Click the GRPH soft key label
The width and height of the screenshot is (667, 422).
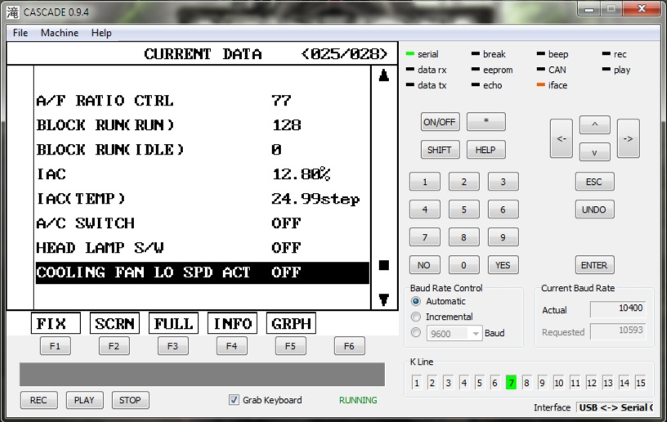[x=291, y=323]
